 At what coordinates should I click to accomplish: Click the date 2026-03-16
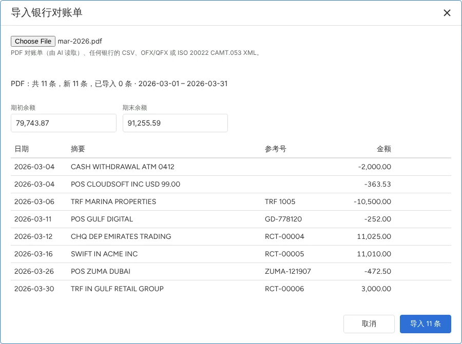[x=33, y=254]
